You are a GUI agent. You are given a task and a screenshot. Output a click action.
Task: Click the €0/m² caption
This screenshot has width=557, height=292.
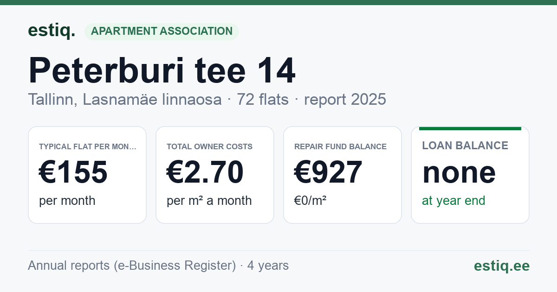pos(310,201)
